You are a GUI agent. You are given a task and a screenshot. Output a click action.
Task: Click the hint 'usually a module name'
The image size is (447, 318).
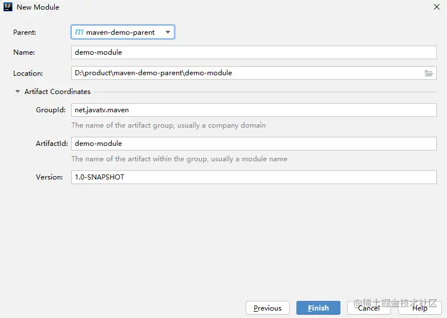(249, 159)
